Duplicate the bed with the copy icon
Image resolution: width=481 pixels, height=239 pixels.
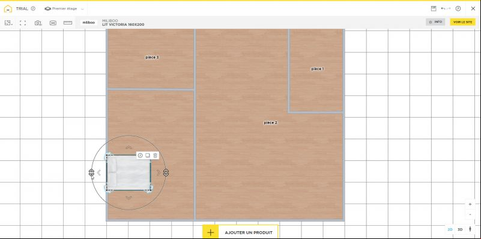(148, 156)
